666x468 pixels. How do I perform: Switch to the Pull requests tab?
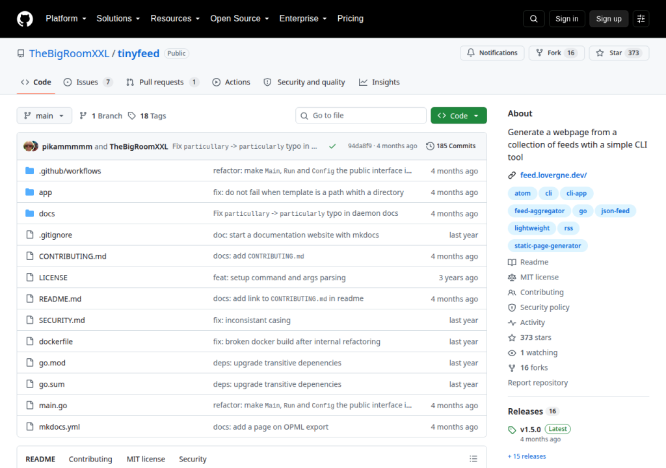(162, 83)
